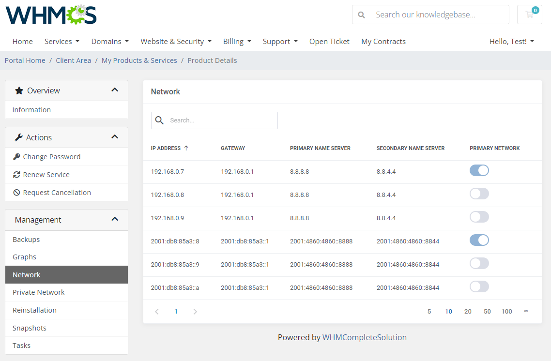Go to My Products & Services breadcrumb

(139, 60)
